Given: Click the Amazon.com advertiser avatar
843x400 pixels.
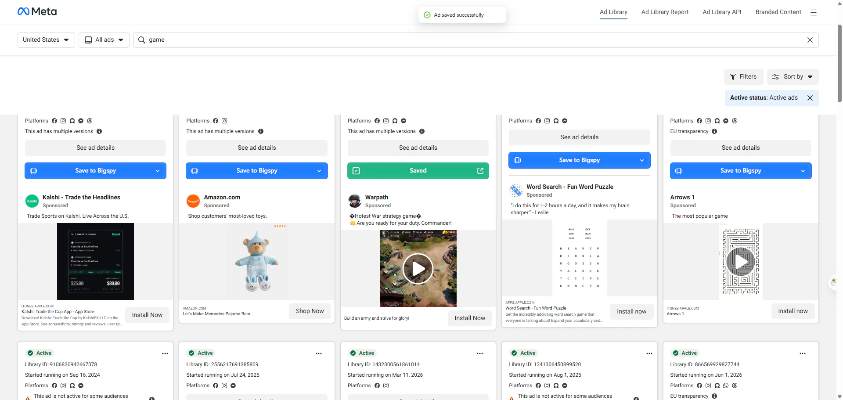Looking at the screenshot, I should tap(193, 201).
